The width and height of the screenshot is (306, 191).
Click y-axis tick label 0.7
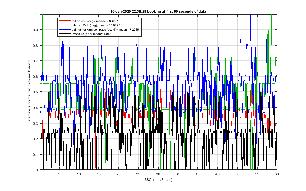click(36, 61)
